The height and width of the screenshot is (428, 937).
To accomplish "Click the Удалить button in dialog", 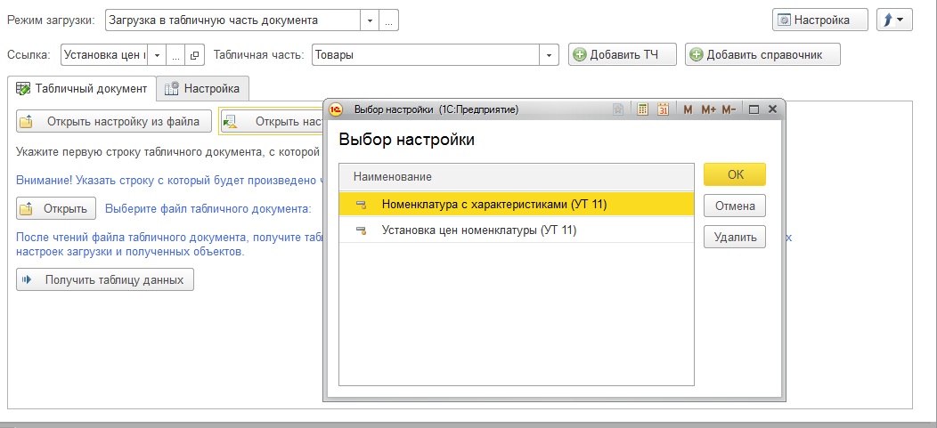I will pos(735,237).
